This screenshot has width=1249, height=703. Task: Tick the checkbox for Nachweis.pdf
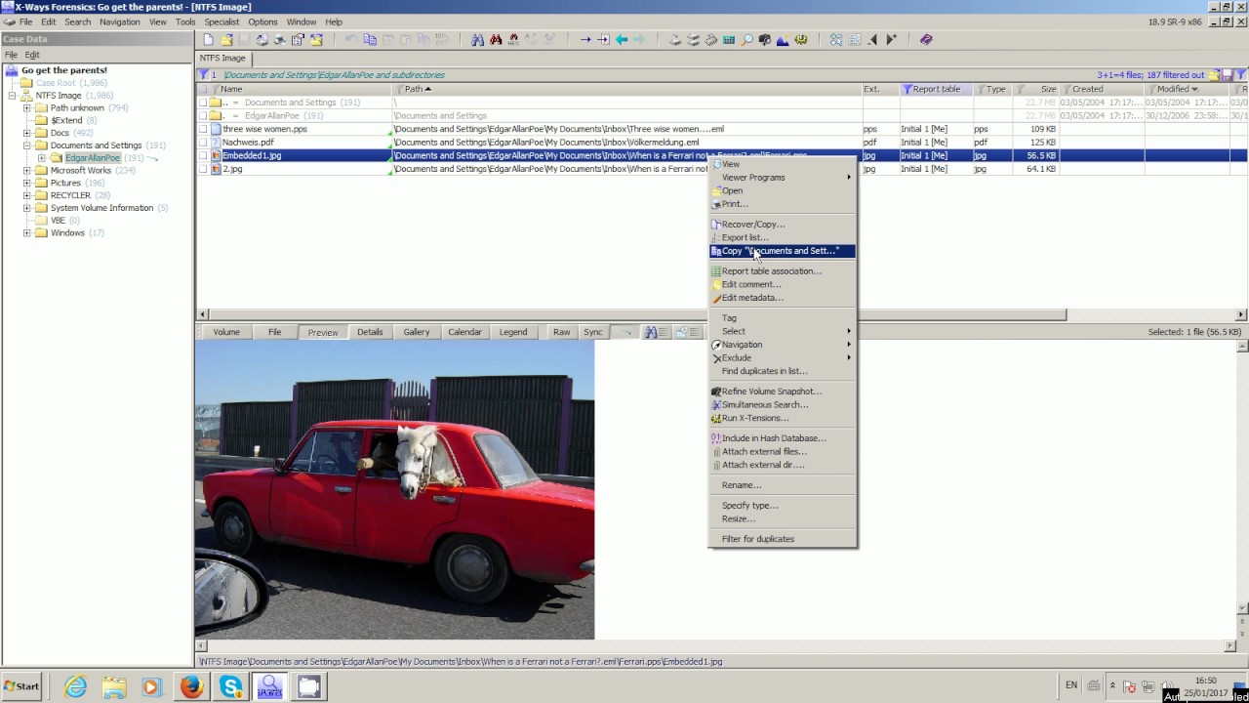[203, 143]
